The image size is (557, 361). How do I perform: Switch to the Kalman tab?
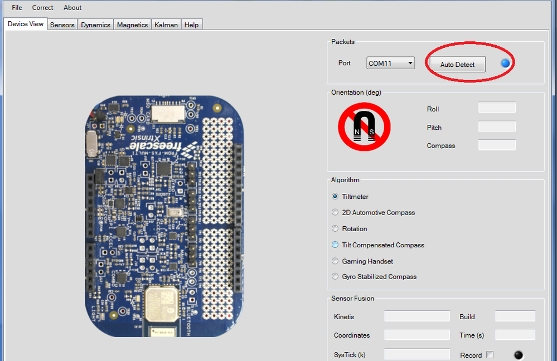tap(166, 25)
